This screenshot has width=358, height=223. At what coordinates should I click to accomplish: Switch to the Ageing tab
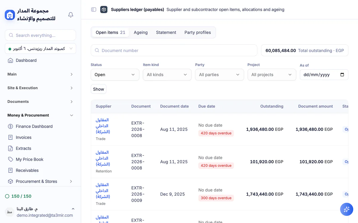(141, 32)
